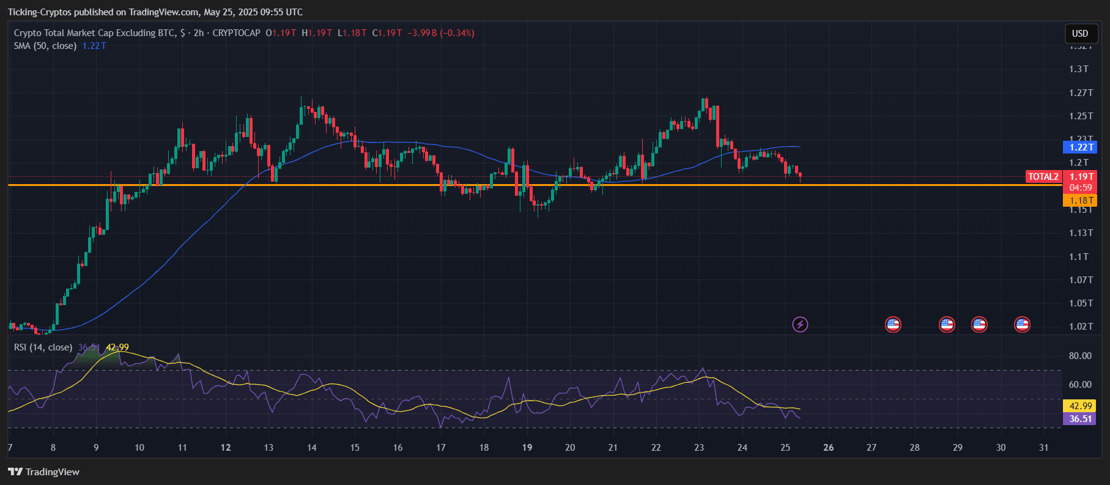Click the purple 36.51 RSI value label
Image resolution: width=1110 pixels, height=485 pixels.
1080,419
